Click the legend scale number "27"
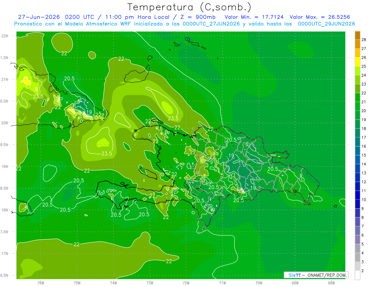This screenshot has width=372, height=287. point(364,49)
